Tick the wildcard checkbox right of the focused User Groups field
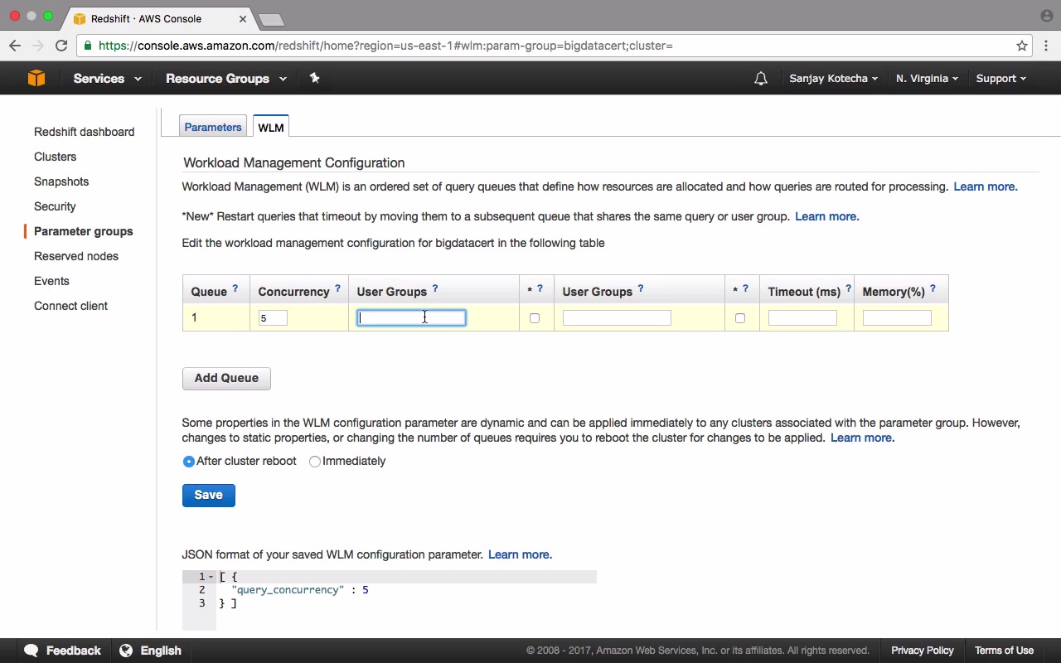1061x663 pixels. point(535,318)
